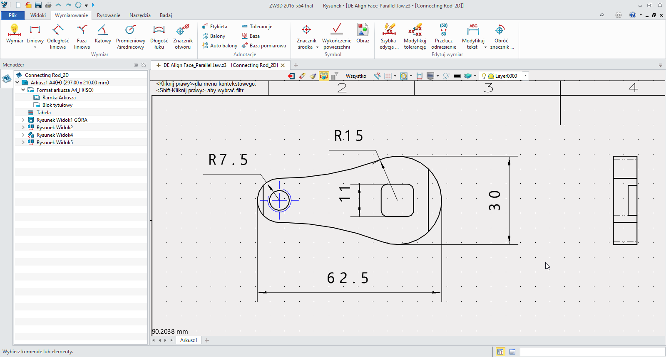Click the save floppy disk icon

click(38, 5)
